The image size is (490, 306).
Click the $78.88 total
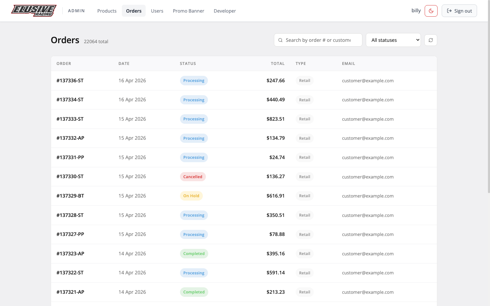(x=277, y=234)
